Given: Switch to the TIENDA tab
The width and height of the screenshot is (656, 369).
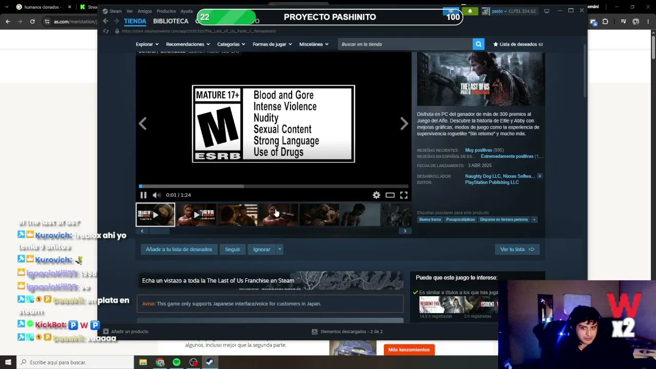Looking at the screenshot, I should (135, 21).
